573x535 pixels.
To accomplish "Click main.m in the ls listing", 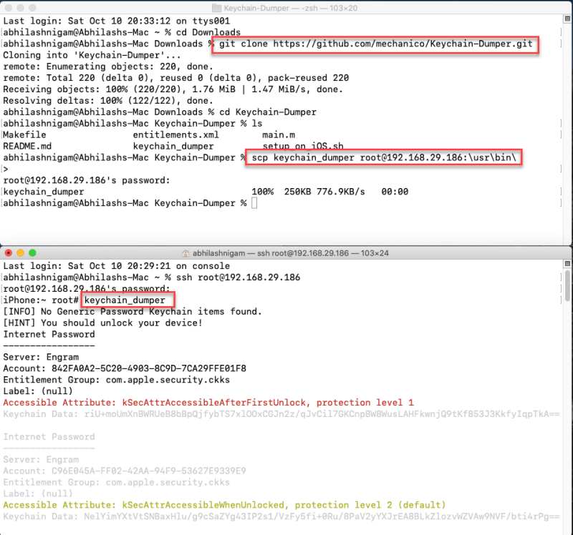I will 279,134.
